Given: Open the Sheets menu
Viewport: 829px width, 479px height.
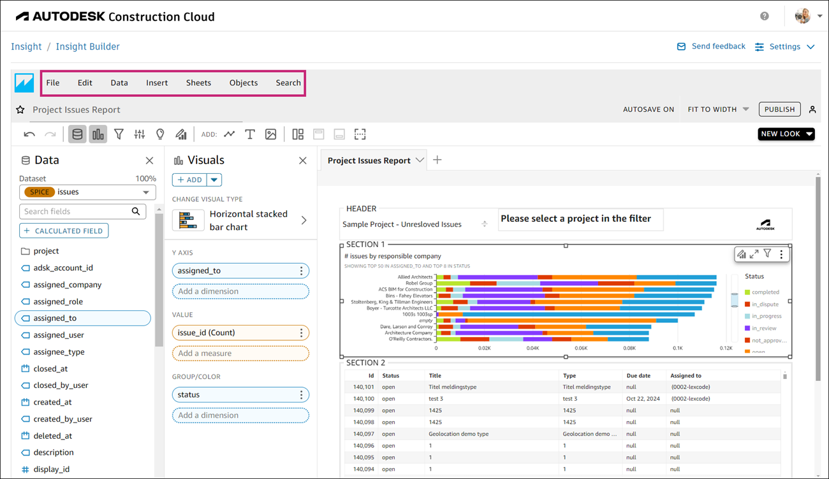Looking at the screenshot, I should click(198, 83).
